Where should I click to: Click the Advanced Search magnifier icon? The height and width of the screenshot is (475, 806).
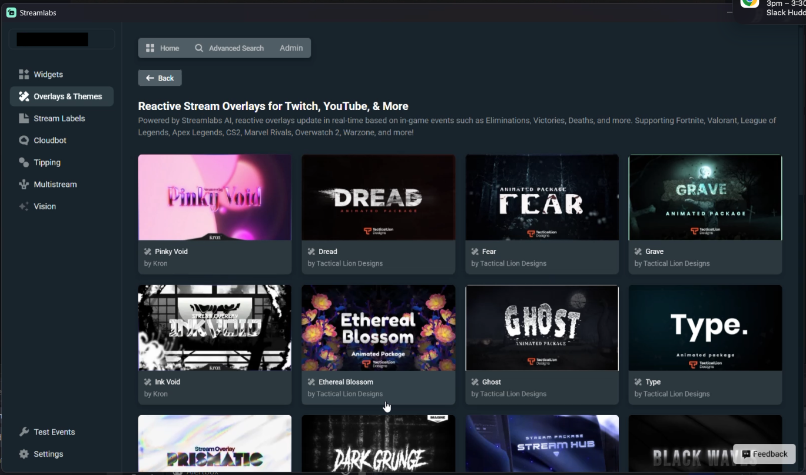pos(199,48)
